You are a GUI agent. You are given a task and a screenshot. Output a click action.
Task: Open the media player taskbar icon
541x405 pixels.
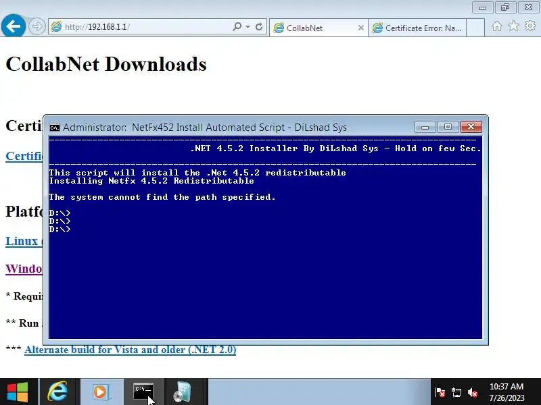tap(101, 392)
